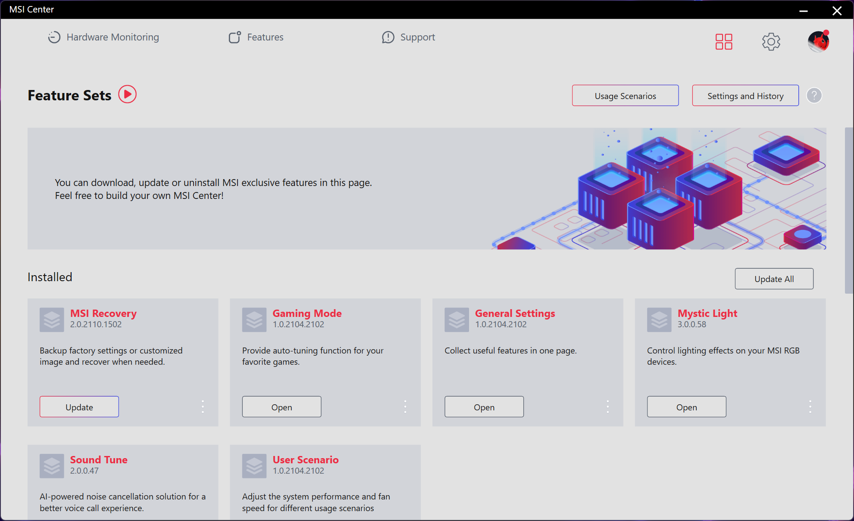Click the user avatar profile icon
The width and height of the screenshot is (854, 521).
818,42
